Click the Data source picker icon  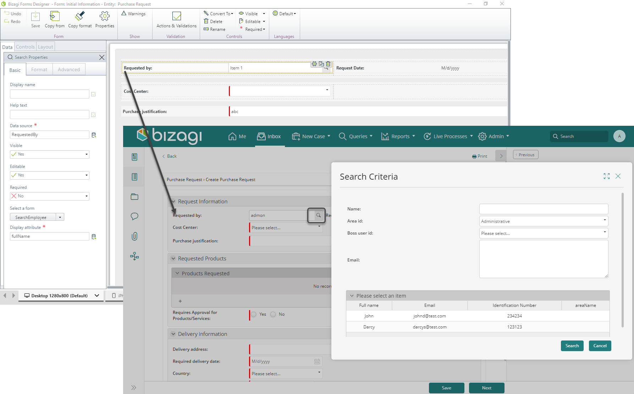(94, 135)
